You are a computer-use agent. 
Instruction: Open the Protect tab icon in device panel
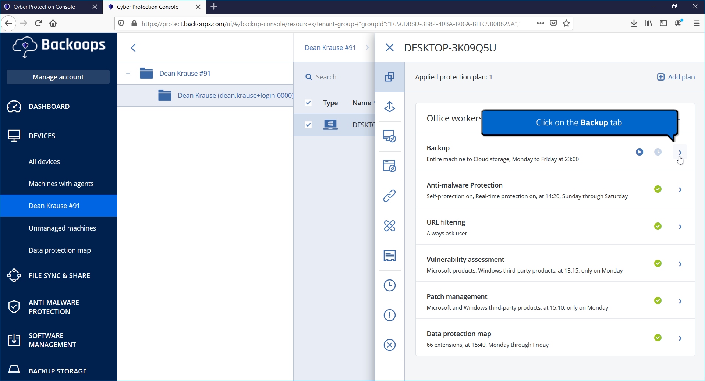[390, 77]
